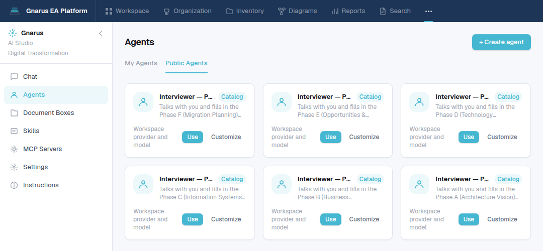Screen dimensions: 543x251
Task: Customize the Phase A Architecture Vision agent
Action: [502, 219]
